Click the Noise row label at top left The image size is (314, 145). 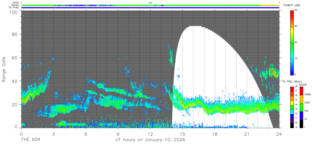[x=15, y=5]
